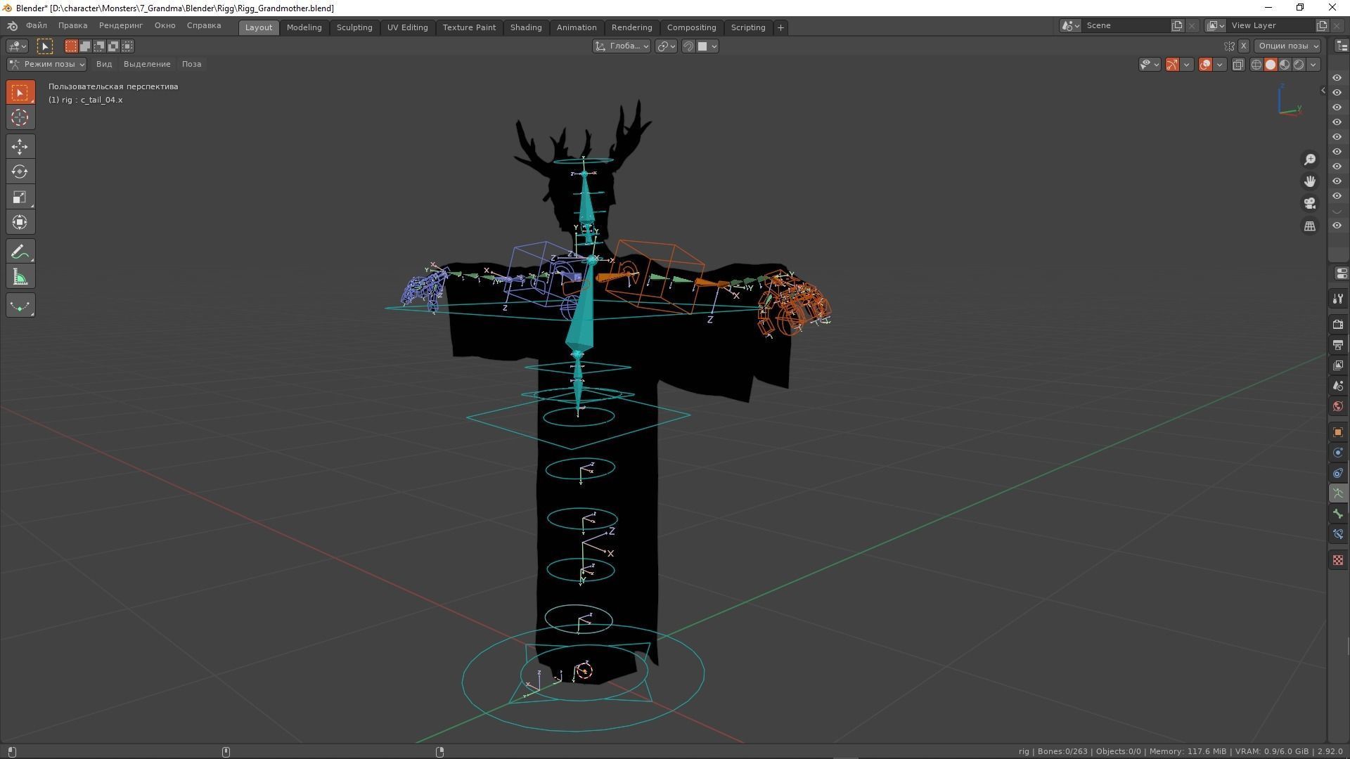Click the Scene name field
Screen dimensions: 1350x759
click(x=1125, y=25)
